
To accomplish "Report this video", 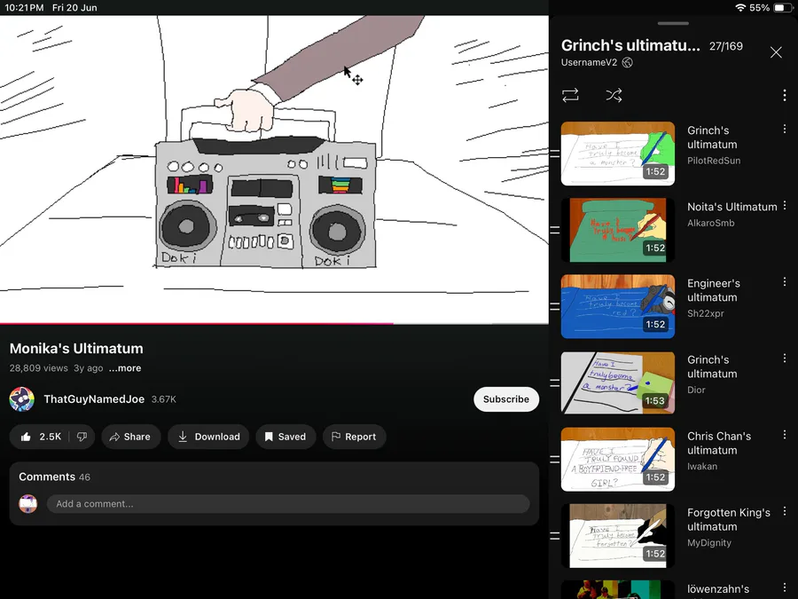I will point(354,437).
